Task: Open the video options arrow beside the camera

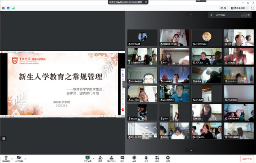Action: point(25,159)
